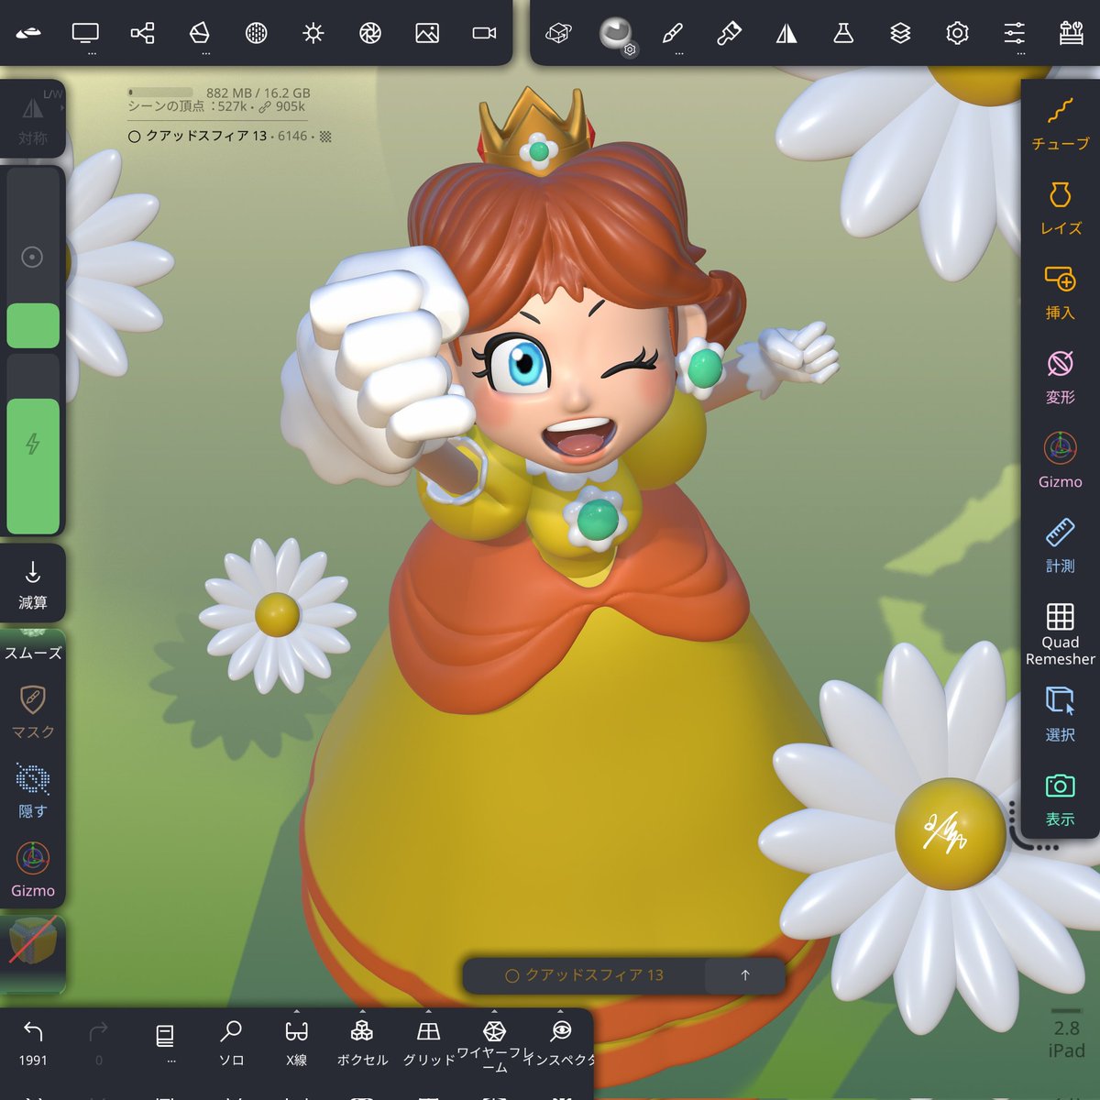
Task: Select the レイズ tool
Action: [x=1061, y=209]
